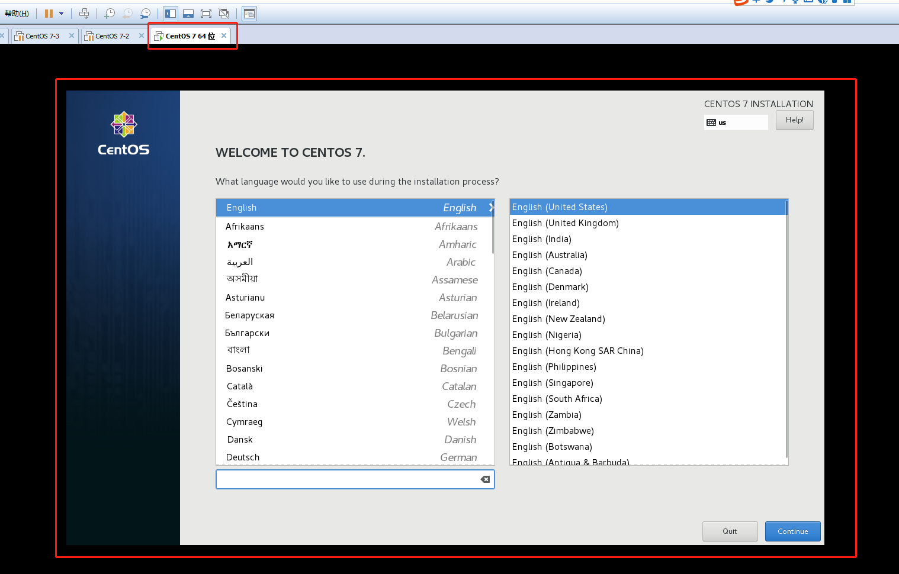
Task: Select the Arabic language row
Action: coord(355,262)
